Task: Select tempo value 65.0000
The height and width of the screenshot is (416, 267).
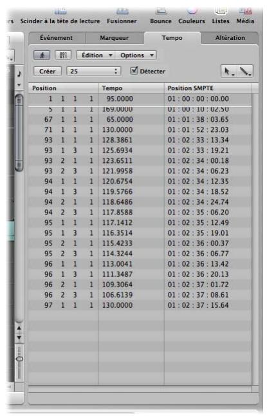Action: pos(120,119)
